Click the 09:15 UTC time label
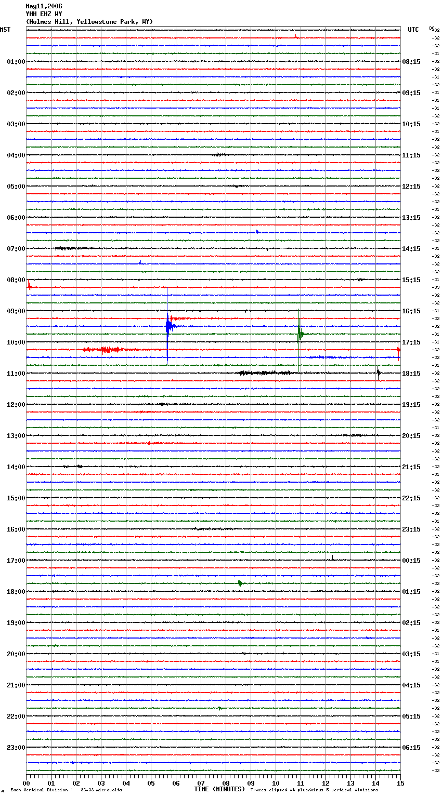Image resolution: width=442 pixels, height=797 pixels. (411, 93)
